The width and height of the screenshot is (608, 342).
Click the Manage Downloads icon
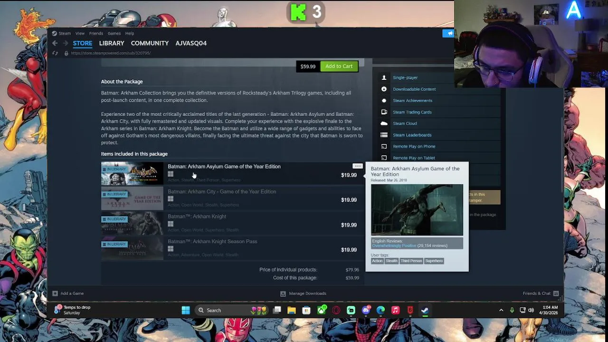coord(283,294)
